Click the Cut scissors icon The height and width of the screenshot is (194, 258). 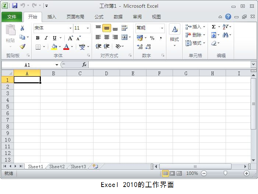pyautogui.click(x=22, y=28)
